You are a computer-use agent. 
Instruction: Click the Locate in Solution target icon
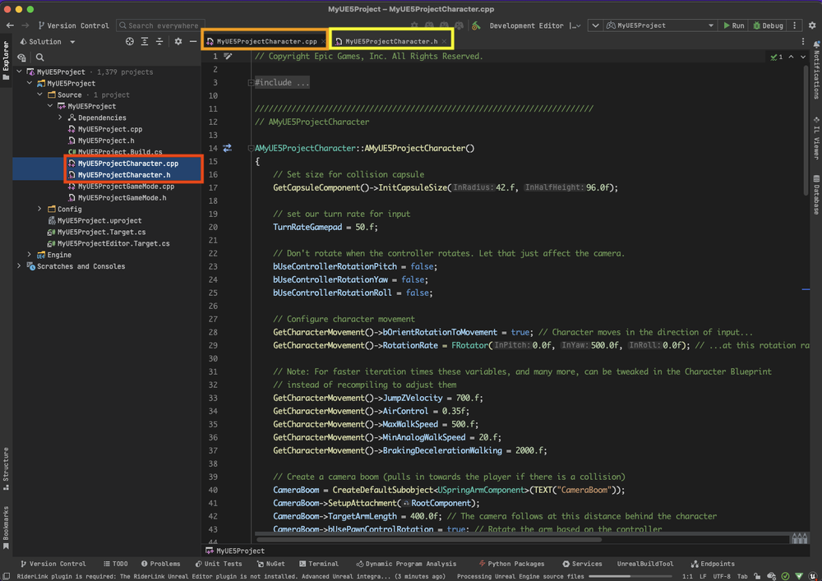[x=130, y=41]
